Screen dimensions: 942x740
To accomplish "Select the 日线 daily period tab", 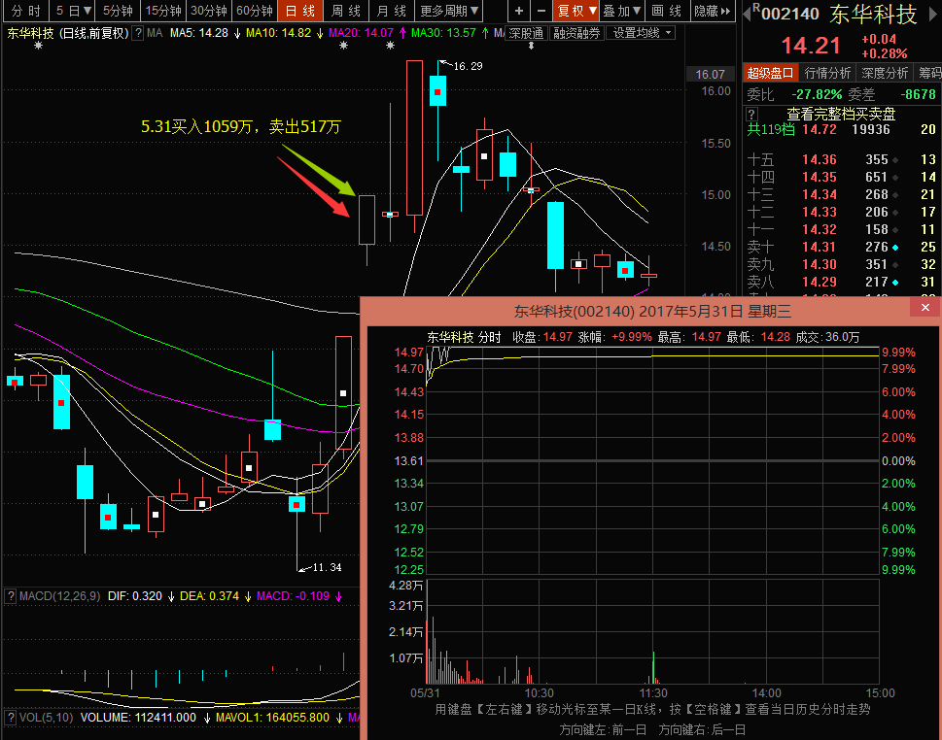I will [x=300, y=11].
